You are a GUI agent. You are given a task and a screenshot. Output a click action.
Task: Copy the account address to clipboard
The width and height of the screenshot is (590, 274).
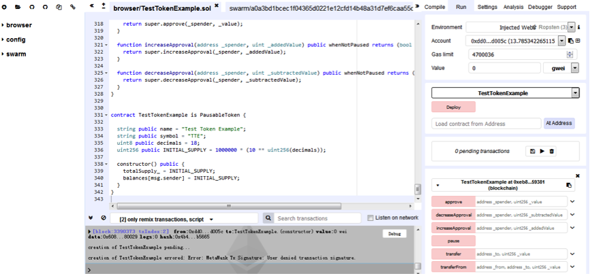(x=571, y=41)
